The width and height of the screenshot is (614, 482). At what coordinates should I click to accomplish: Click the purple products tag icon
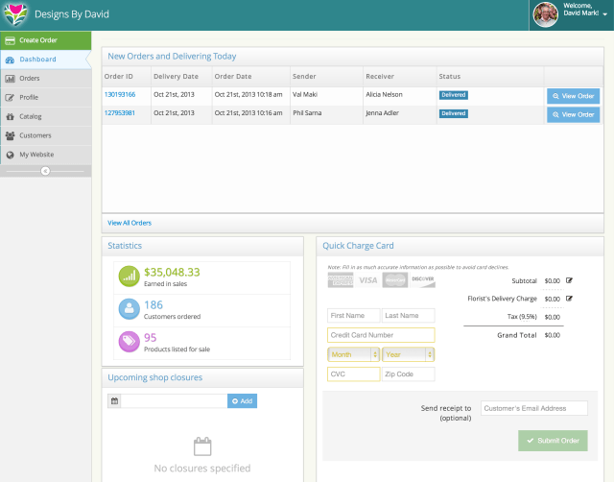point(129,342)
